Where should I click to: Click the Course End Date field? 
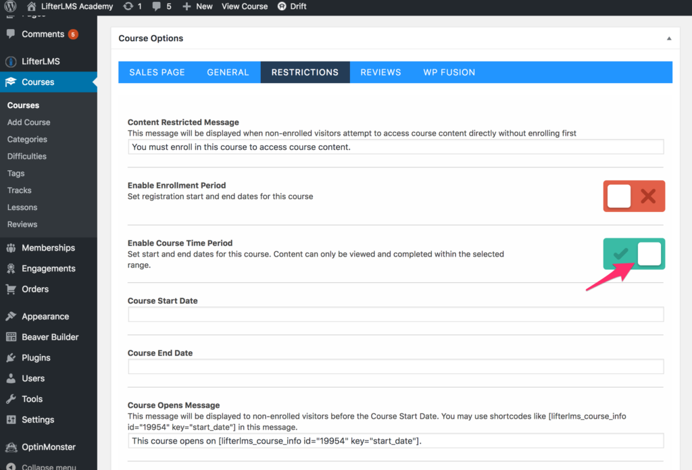tap(396, 367)
